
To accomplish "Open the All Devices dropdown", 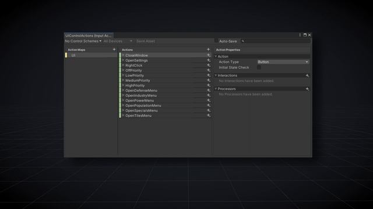I will pyautogui.click(x=118, y=41).
